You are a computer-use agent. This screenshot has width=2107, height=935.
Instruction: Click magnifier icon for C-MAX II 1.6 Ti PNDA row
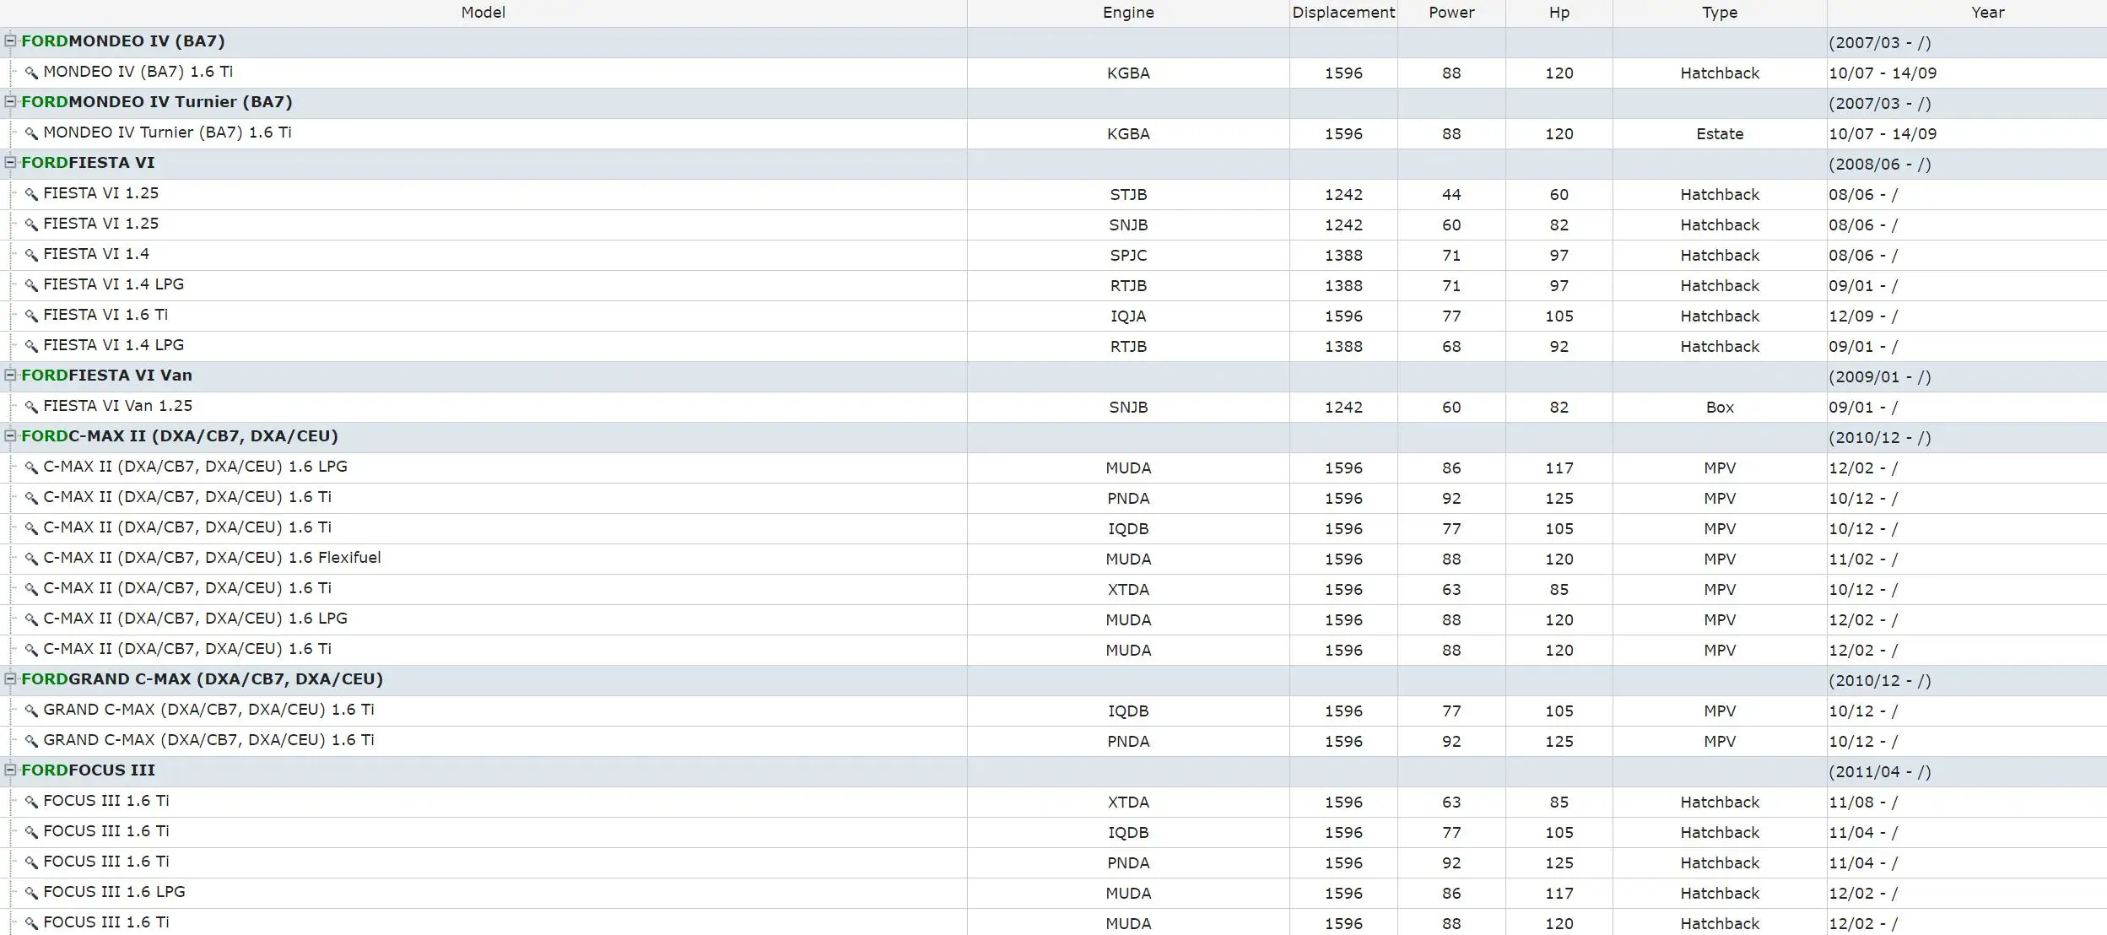pyautogui.click(x=31, y=498)
